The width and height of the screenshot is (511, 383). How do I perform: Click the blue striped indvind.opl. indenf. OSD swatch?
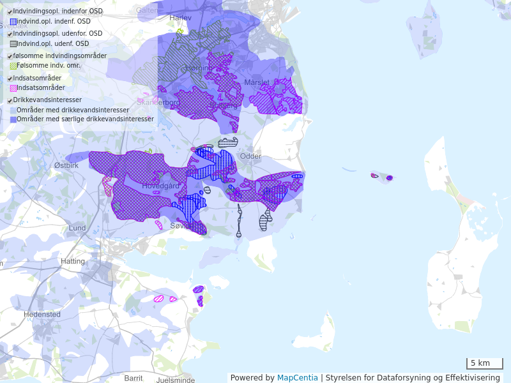click(x=13, y=22)
